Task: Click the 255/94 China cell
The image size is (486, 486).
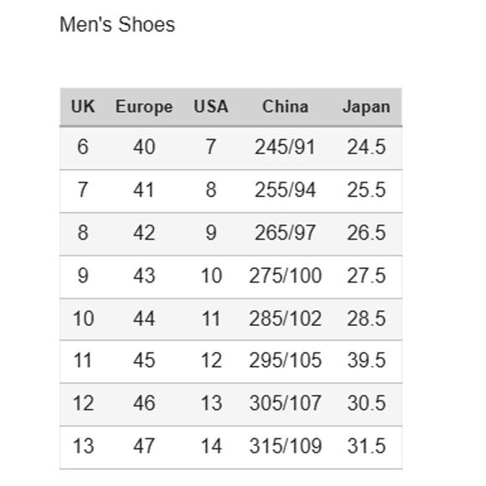Action: click(285, 189)
